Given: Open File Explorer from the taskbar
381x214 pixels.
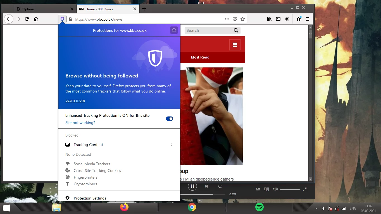Looking at the screenshot, I should 57,207.
